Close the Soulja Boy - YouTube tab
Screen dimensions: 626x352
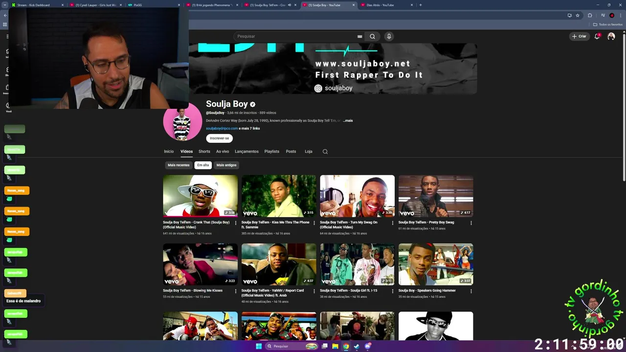[354, 5]
